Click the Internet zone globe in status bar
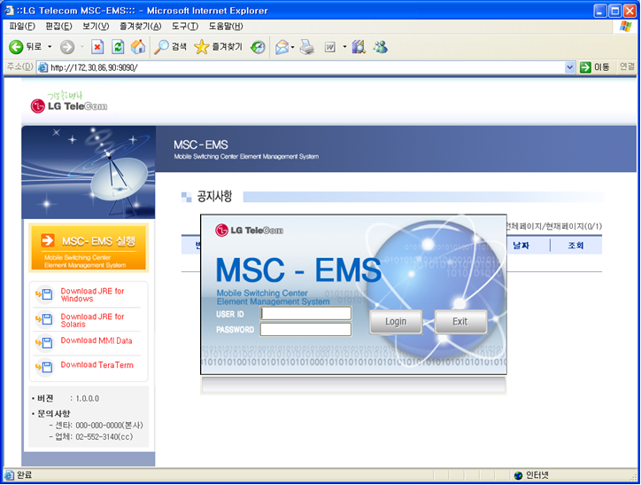The image size is (641, 485). point(518,475)
